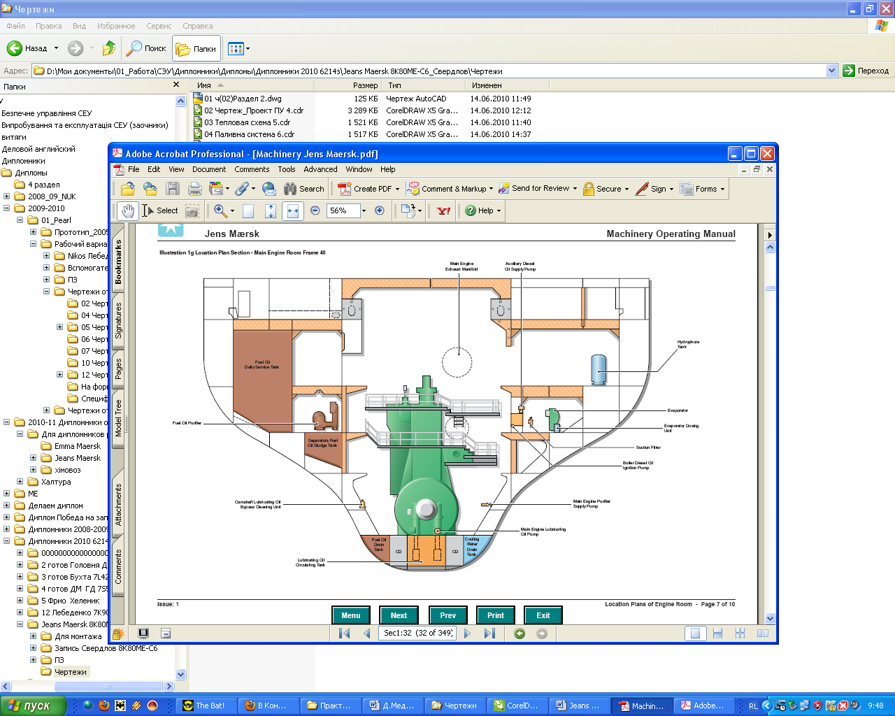Activate the Select text tool
This screenshot has height=716, width=895.
click(x=160, y=210)
